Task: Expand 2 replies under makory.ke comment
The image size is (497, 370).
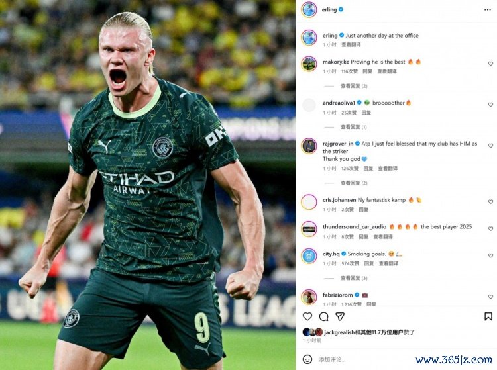Action: pyautogui.click(x=354, y=86)
